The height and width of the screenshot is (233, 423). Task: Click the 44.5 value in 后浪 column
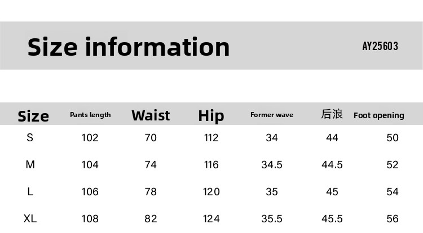click(x=332, y=165)
